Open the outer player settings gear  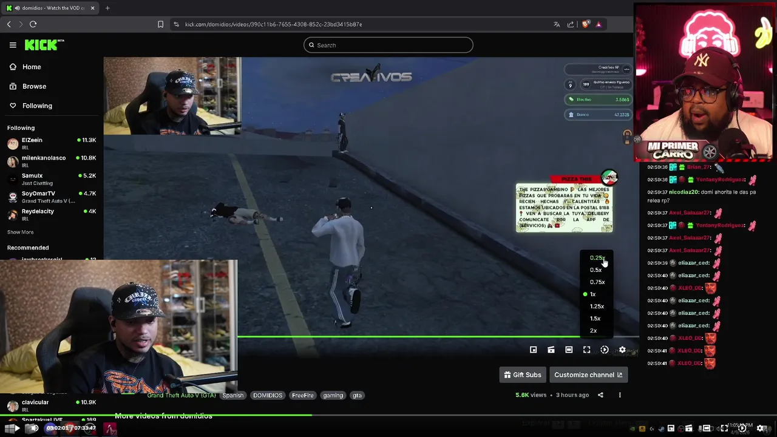(x=761, y=429)
